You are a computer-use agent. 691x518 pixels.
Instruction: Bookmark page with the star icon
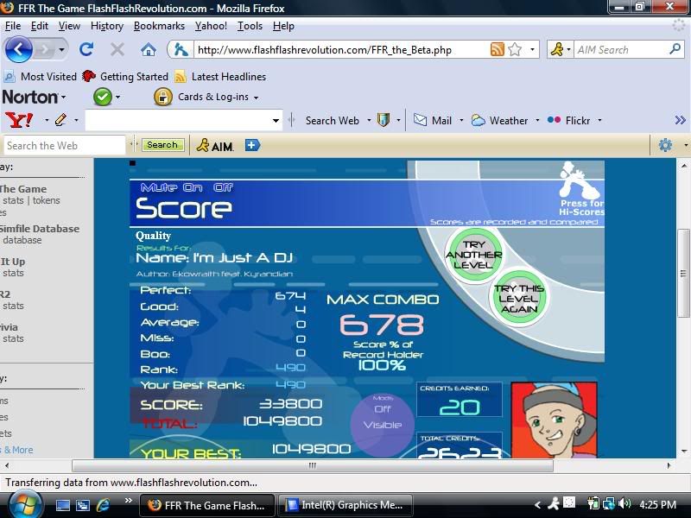[515, 49]
